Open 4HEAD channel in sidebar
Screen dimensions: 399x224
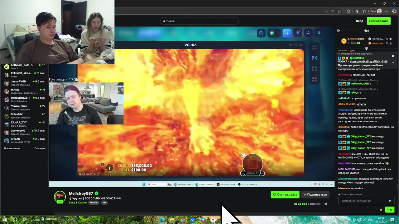click(25, 140)
